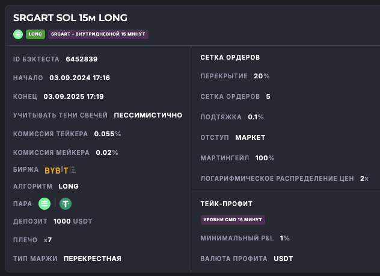Select the Solana coin icon in the ПАРА row

coord(45,204)
